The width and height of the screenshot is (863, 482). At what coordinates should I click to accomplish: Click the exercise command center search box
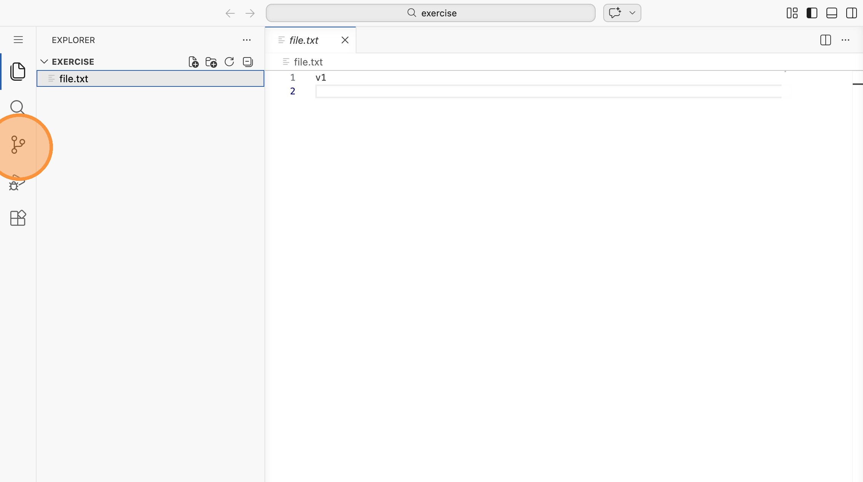(x=430, y=13)
